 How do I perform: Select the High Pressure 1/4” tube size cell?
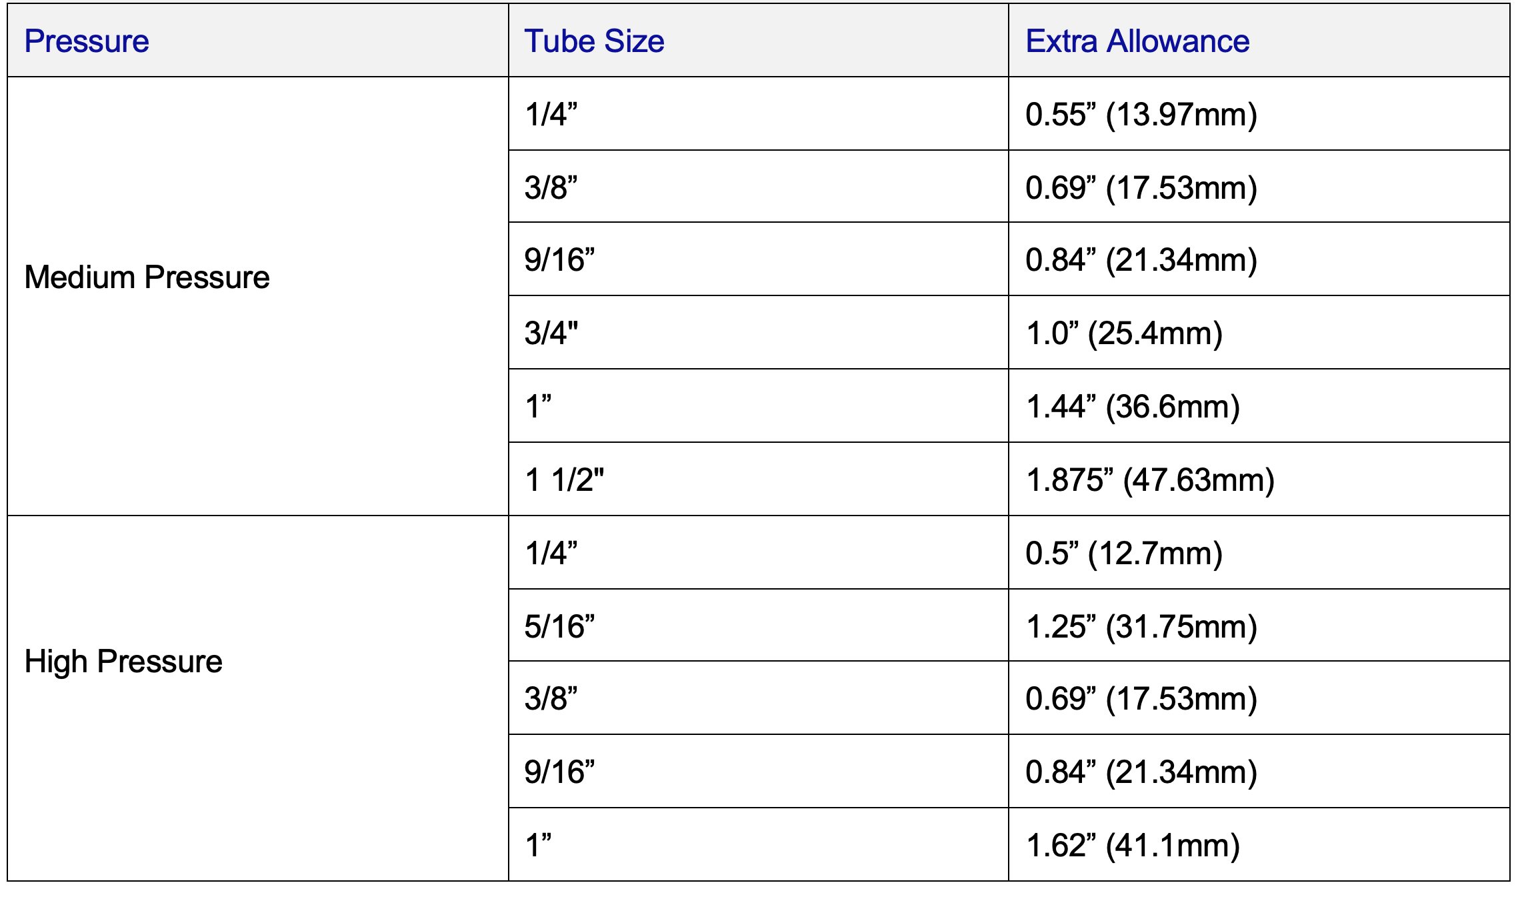tap(551, 553)
